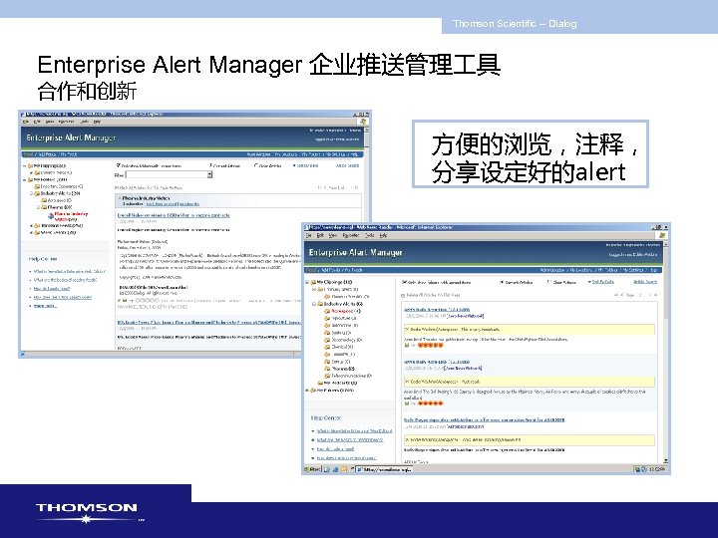718x538 pixels.
Task: Click yellow annotation note under first article
Action: pyautogui.click(x=529, y=330)
